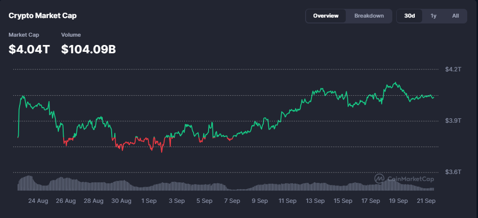Click the $104.09B volume value
The width and height of the screenshot is (478, 218).
coord(88,49)
